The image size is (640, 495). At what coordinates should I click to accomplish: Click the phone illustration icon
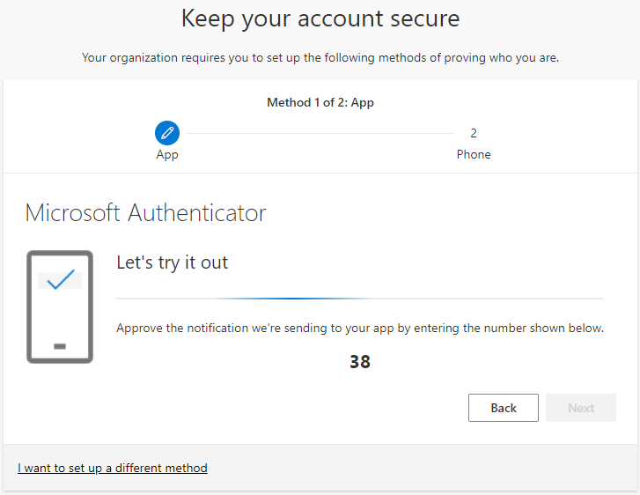[x=60, y=307]
